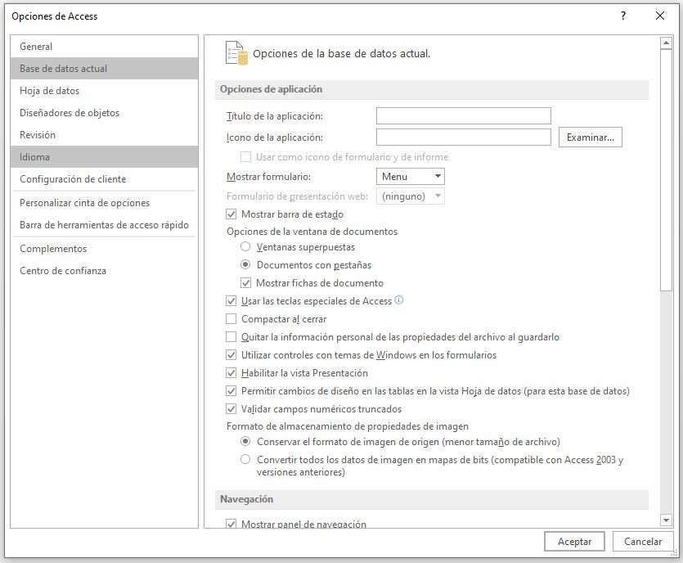Toggle Mostrar barra de estado checkbox
The image size is (683, 563).
point(231,214)
